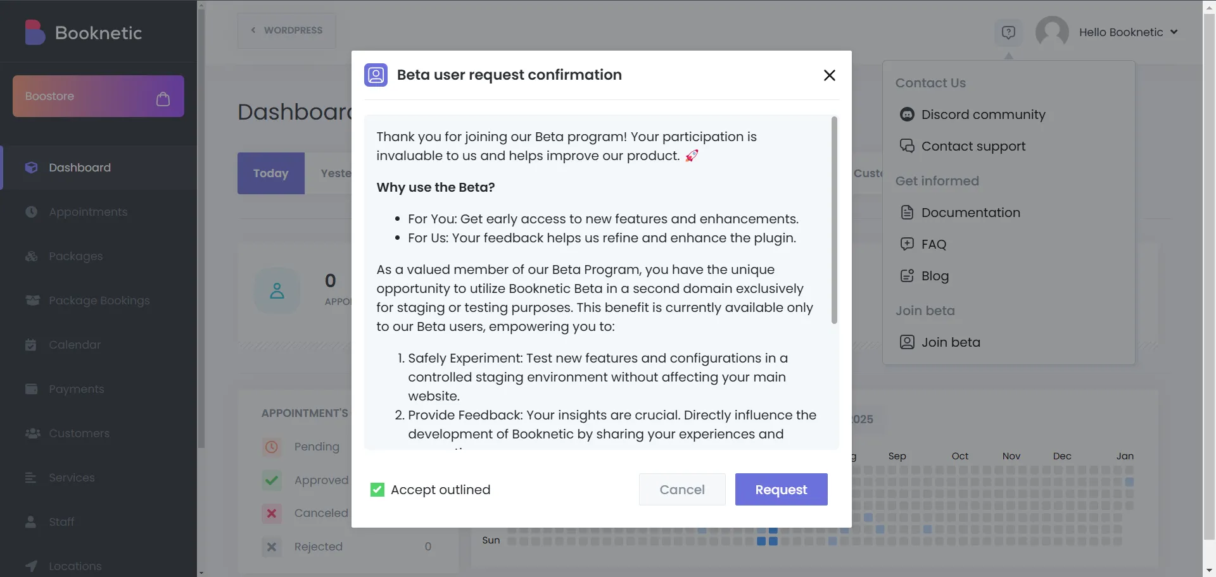
Task: Expand the Hello Booknetic dropdown
Action: [1128, 32]
